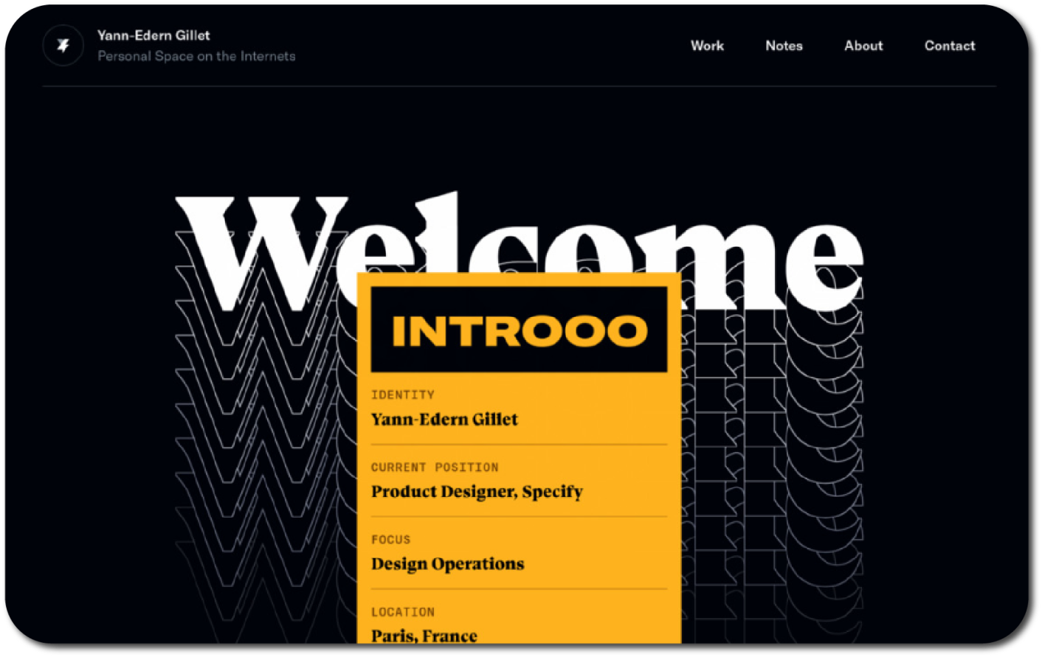Viewport: 1042px width, 657px height.
Task: Click the Yann-Edern Gillet site title
Action: [153, 35]
